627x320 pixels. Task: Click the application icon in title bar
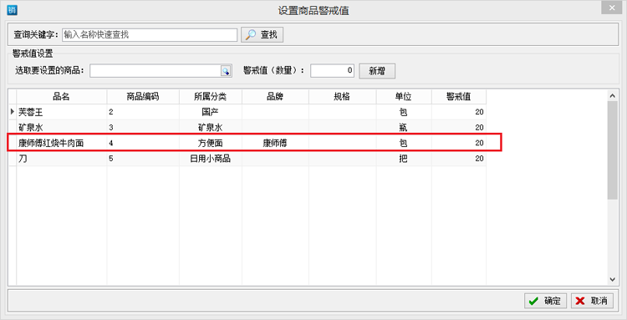click(x=12, y=9)
